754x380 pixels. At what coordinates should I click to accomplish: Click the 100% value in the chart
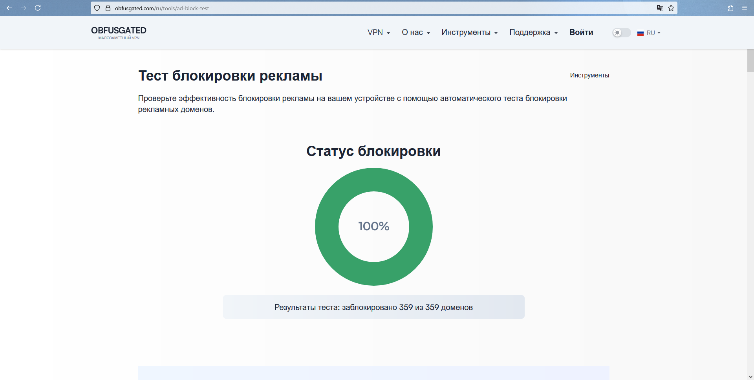click(x=373, y=226)
